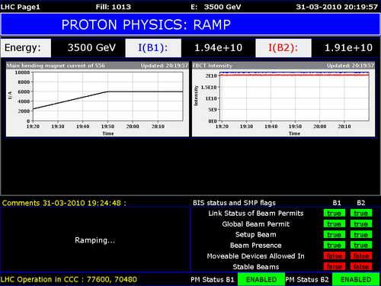Image resolution: width=381 pixels, height=286 pixels.
Task: Click B2 false flag for Moveable Devices
Action: pos(361,255)
